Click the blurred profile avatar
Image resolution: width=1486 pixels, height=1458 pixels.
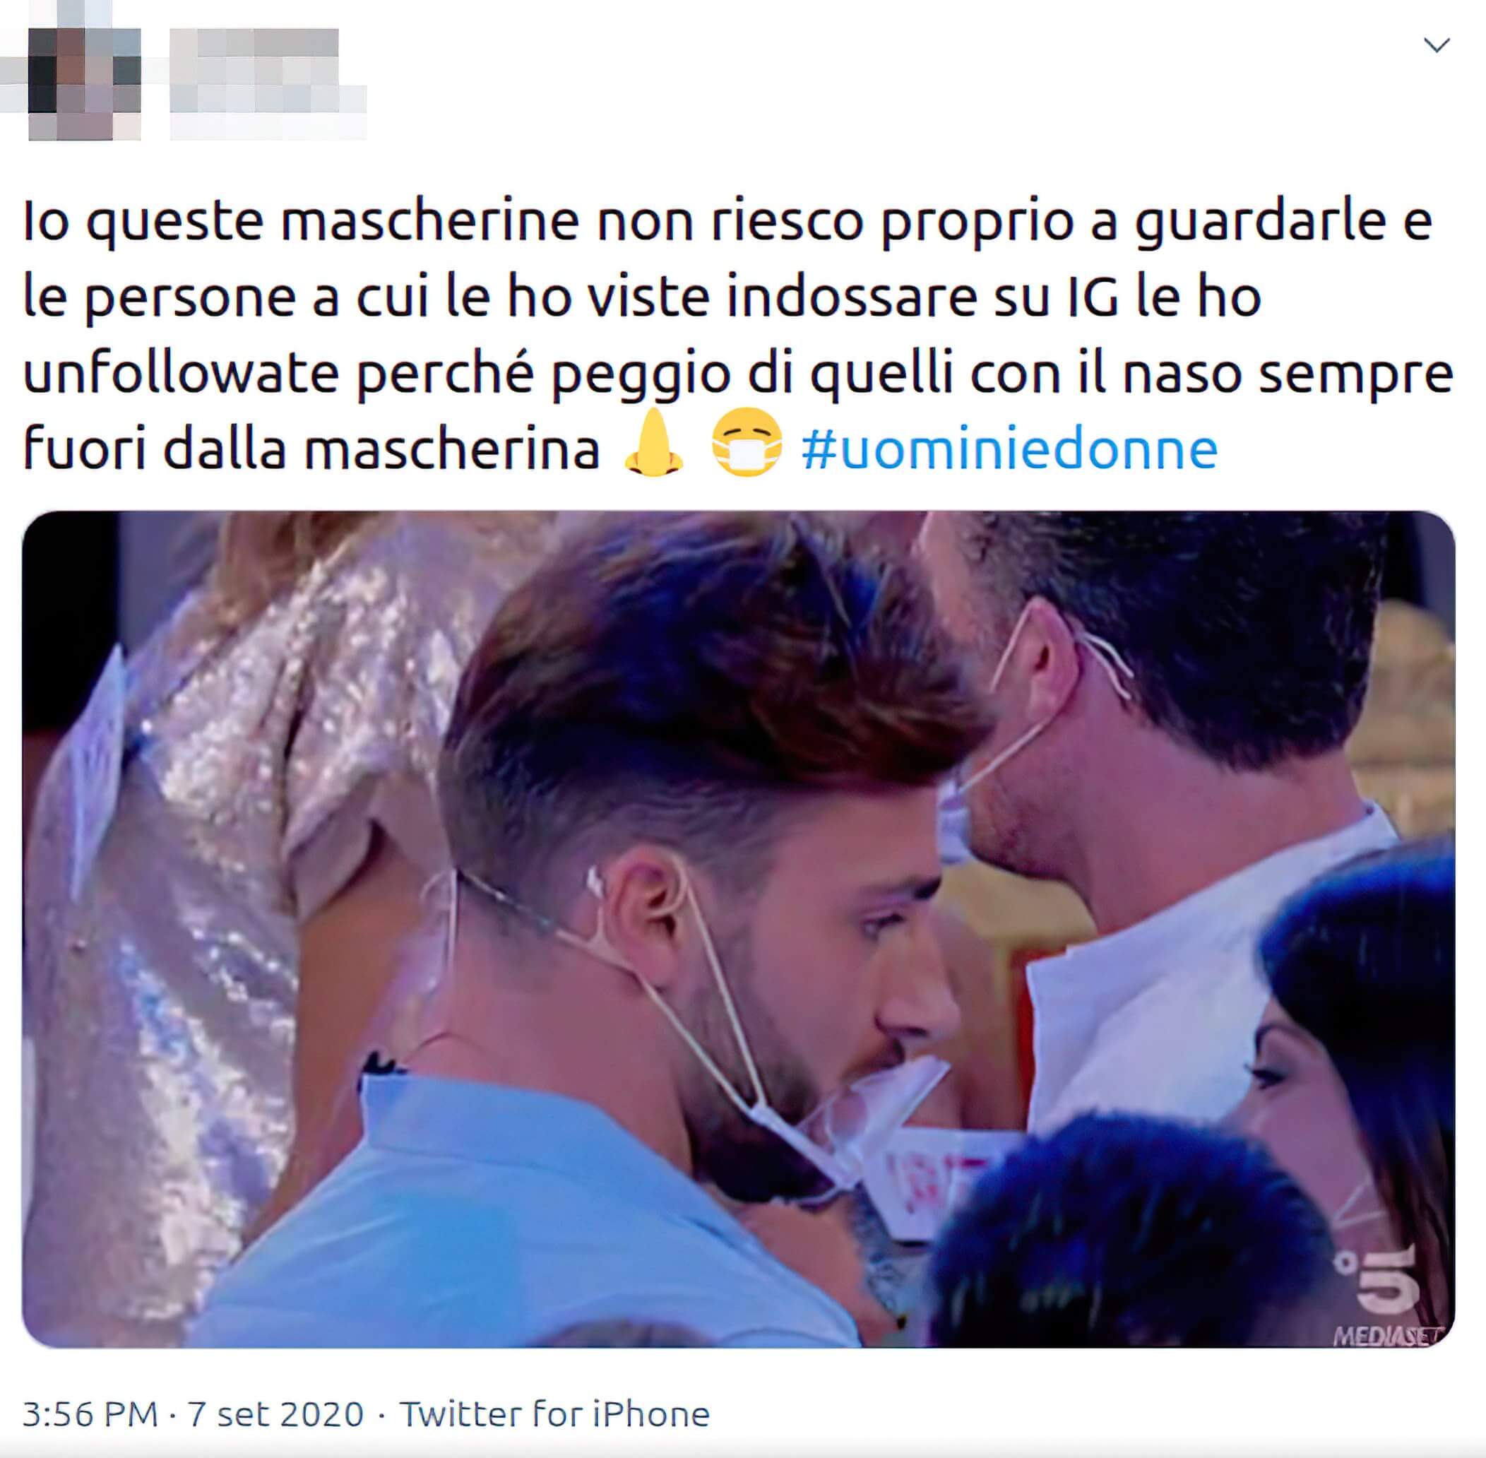(84, 84)
